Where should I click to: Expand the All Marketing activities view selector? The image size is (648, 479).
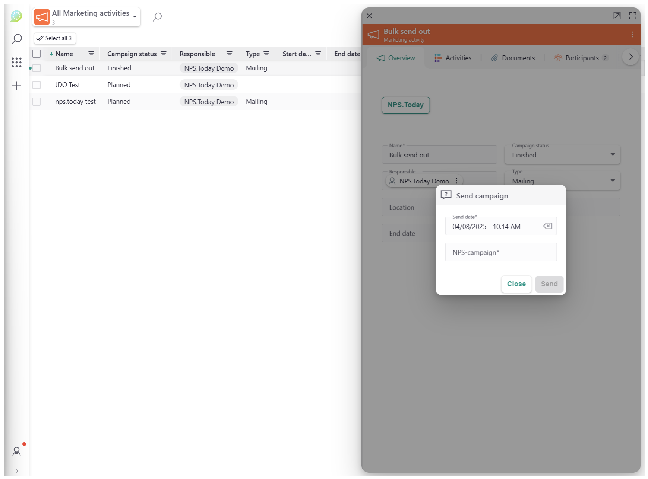135,17
